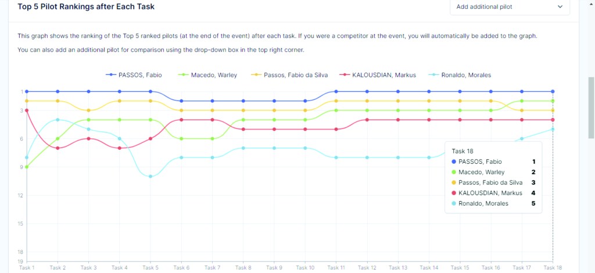Click the Task 10 x-axis label
The height and width of the screenshot is (273, 595).
(x=305, y=267)
